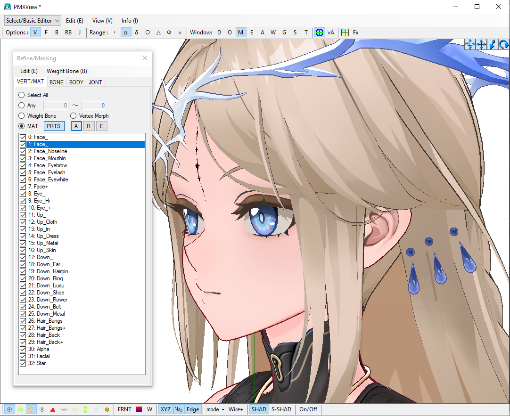Switch to the BONE tab
Viewport: 510px width, 416px height.
57,82
